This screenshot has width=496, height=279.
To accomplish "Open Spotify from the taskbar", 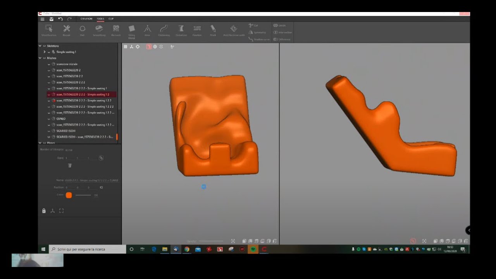I will click(x=253, y=249).
